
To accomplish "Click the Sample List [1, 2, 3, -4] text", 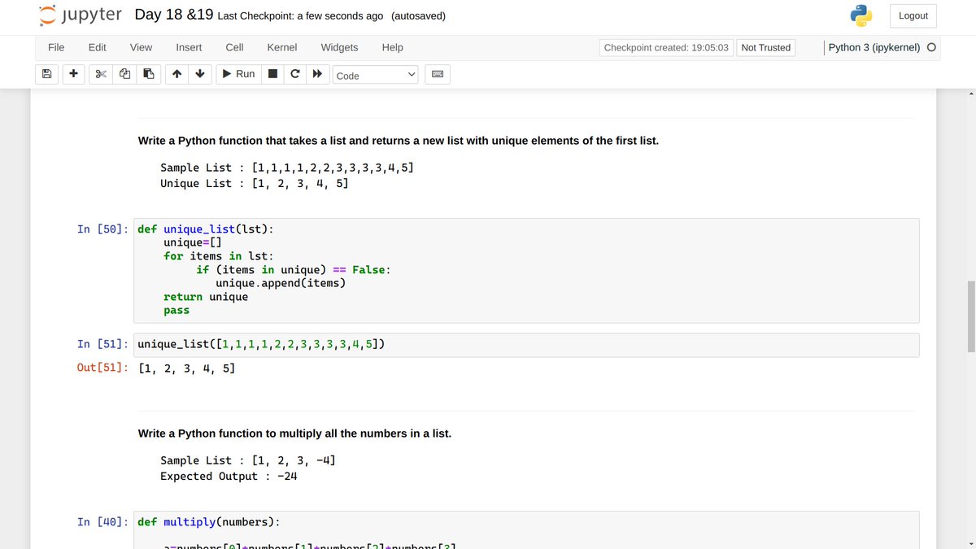I will tap(248, 460).
